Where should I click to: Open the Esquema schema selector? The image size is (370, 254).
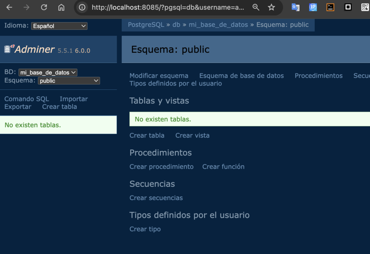coord(69,81)
